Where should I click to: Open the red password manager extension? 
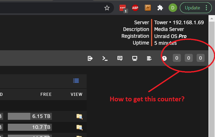coord(123,8)
